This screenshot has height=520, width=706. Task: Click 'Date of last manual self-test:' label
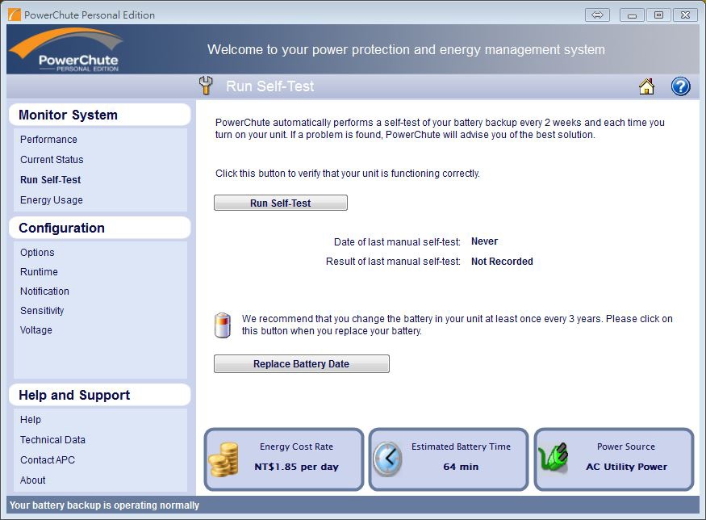[x=397, y=242]
